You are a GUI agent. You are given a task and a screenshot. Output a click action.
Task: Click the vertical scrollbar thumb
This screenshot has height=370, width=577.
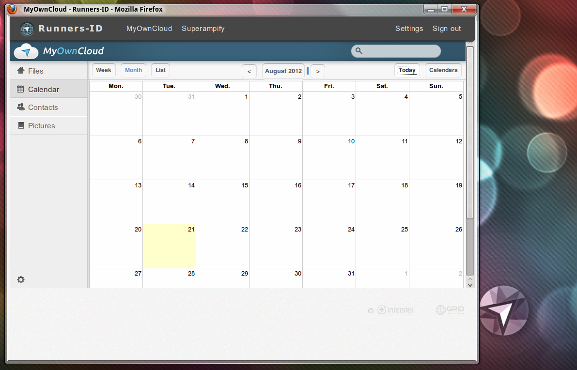pyautogui.click(x=469, y=132)
